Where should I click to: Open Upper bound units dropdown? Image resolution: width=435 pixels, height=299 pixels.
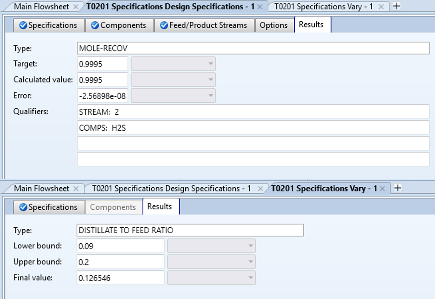(x=211, y=262)
